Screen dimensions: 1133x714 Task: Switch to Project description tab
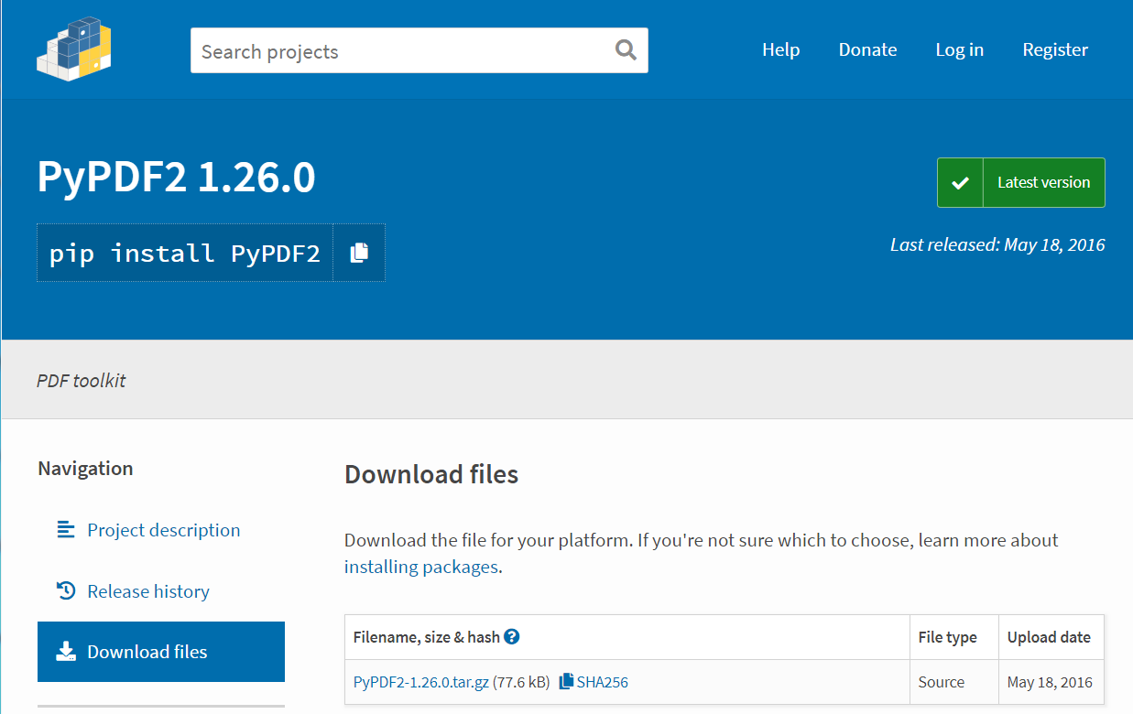tap(163, 530)
